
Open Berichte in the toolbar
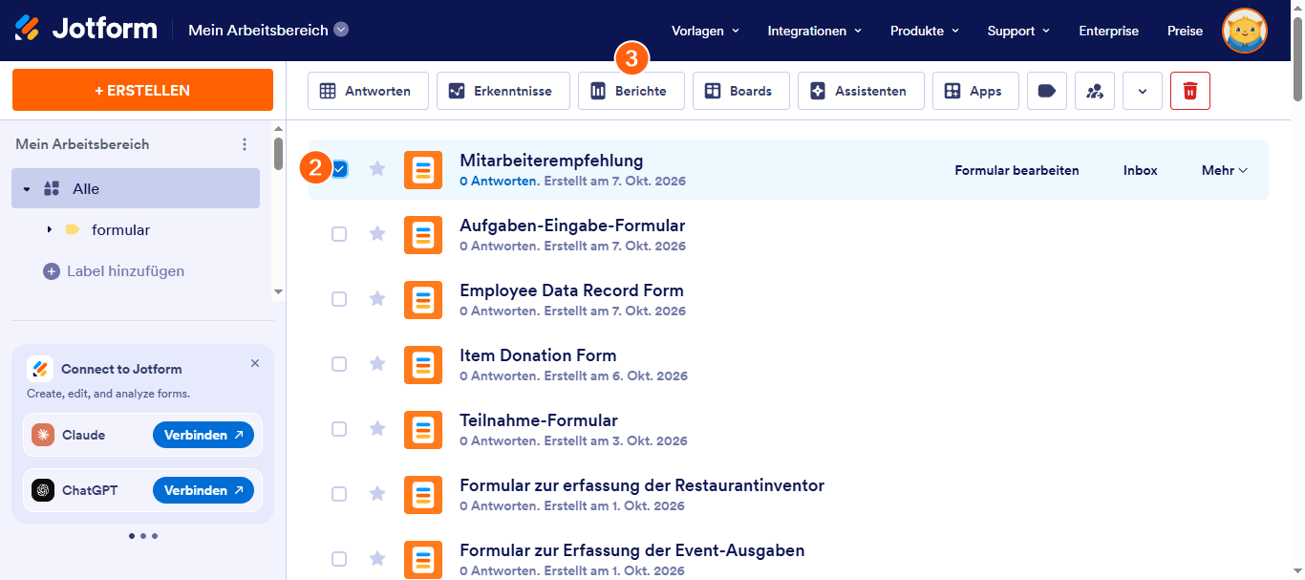click(631, 91)
